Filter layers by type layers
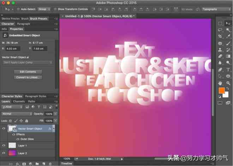The width and height of the screenshot is (233, 166). click(39, 107)
